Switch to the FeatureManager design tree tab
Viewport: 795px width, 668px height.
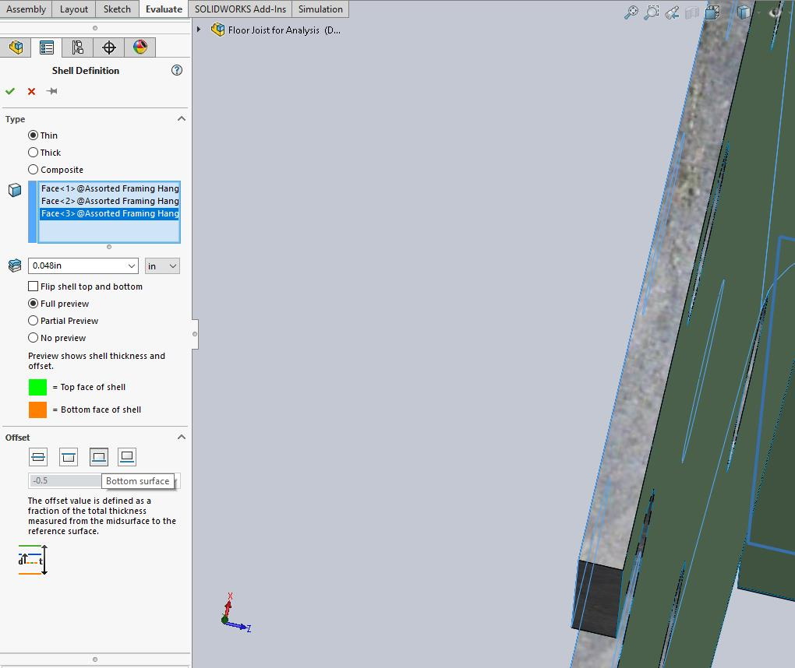16,47
